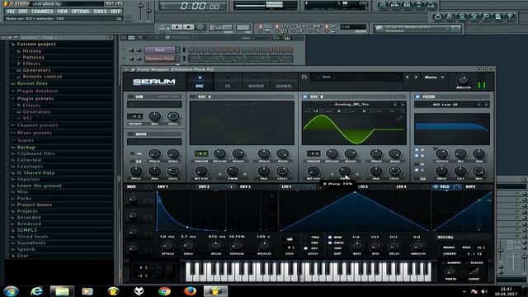
Task: Adjust the Serum MASTER volume knob
Action: (x=463, y=80)
